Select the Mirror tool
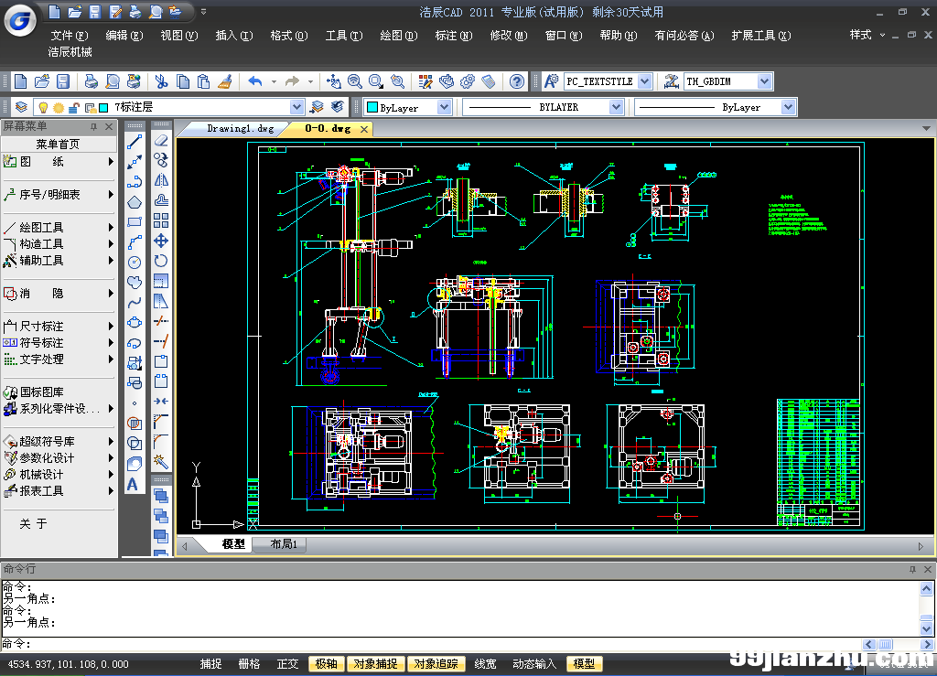 (161, 180)
